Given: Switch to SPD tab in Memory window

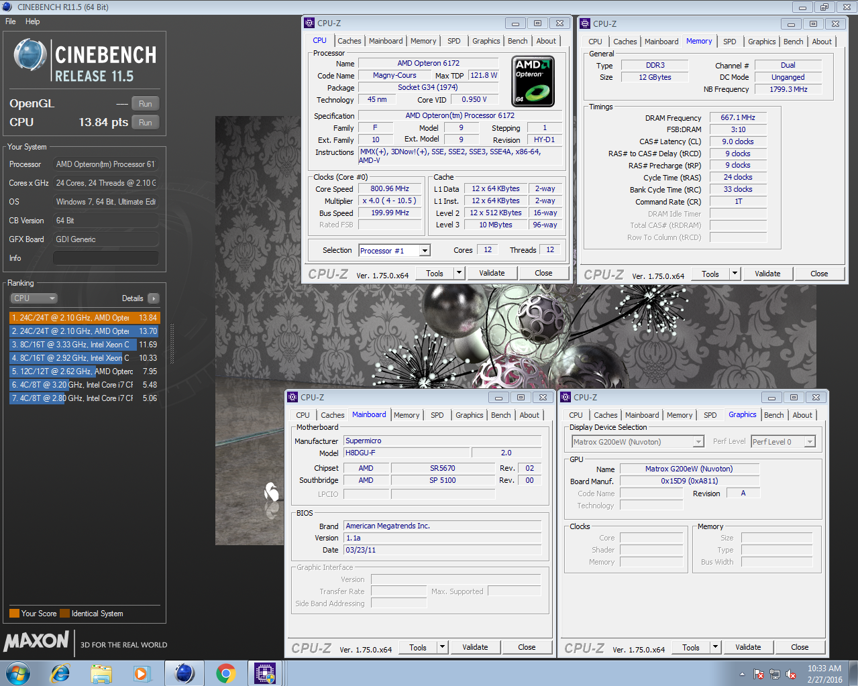Looking at the screenshot, I should coord(730,42).
